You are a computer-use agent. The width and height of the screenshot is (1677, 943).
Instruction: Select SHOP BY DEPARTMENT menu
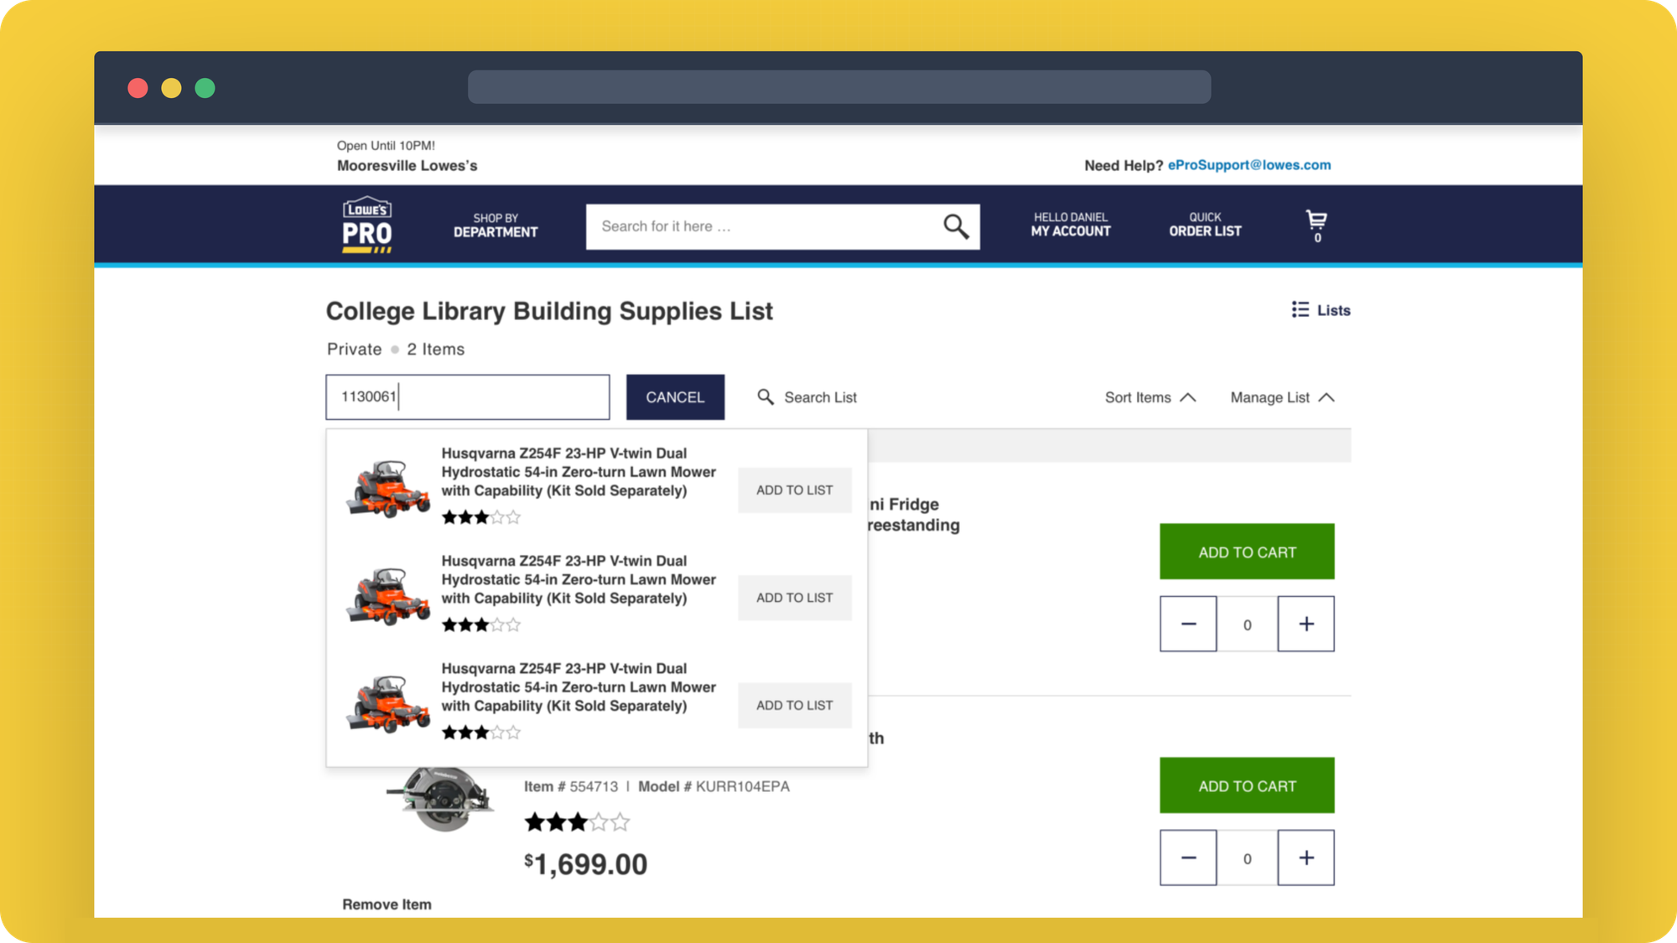(x=494, y=225)
